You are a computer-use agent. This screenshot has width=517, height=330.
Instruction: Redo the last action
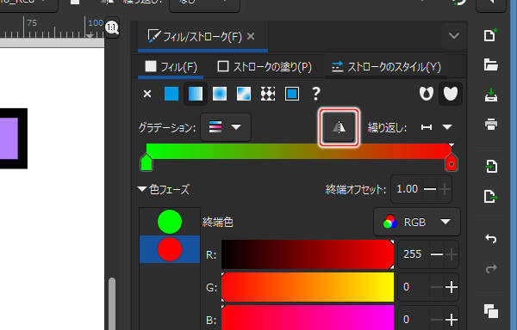pyautogui.click(x=490, y=269)
